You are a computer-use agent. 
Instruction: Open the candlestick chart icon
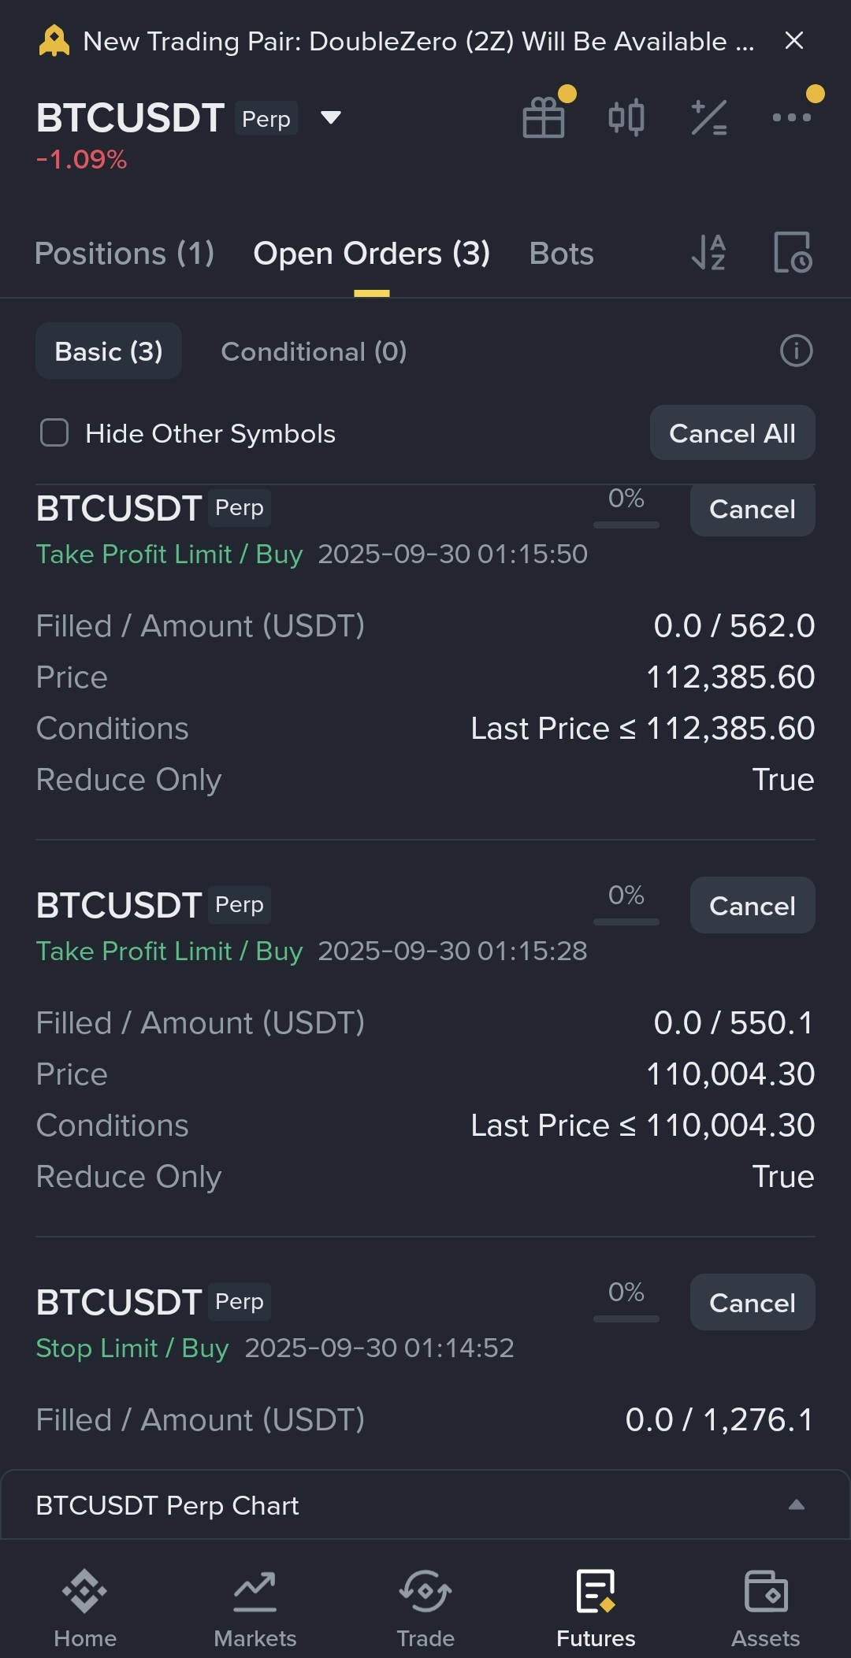[626, 118]
